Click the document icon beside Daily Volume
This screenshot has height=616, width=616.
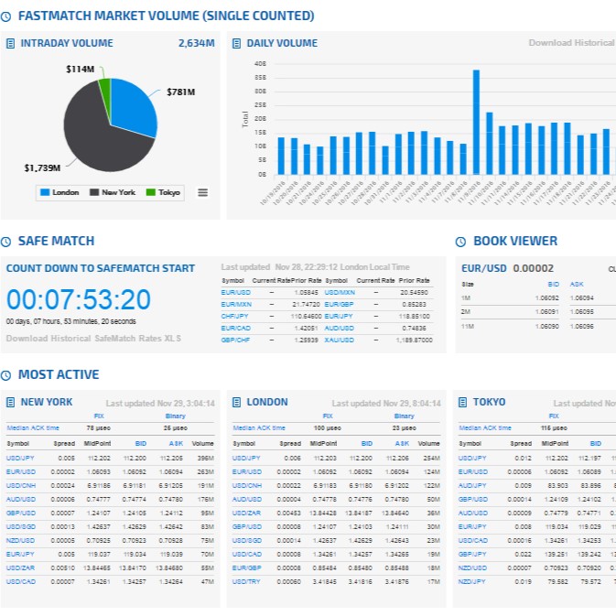[236, 43]
